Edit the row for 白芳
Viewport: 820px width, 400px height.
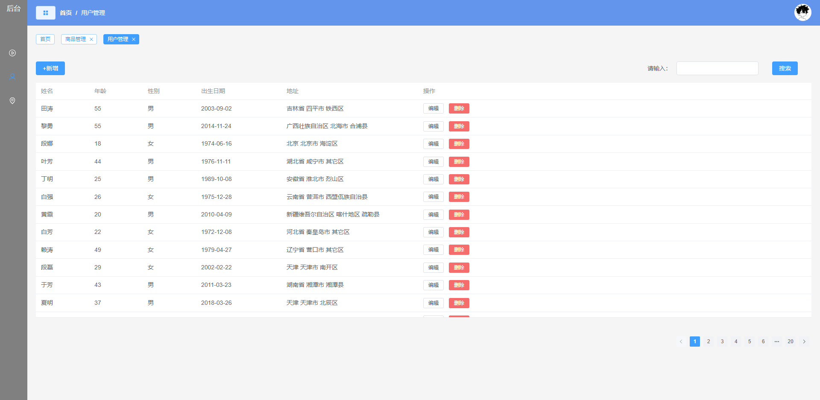pos(433,232)
